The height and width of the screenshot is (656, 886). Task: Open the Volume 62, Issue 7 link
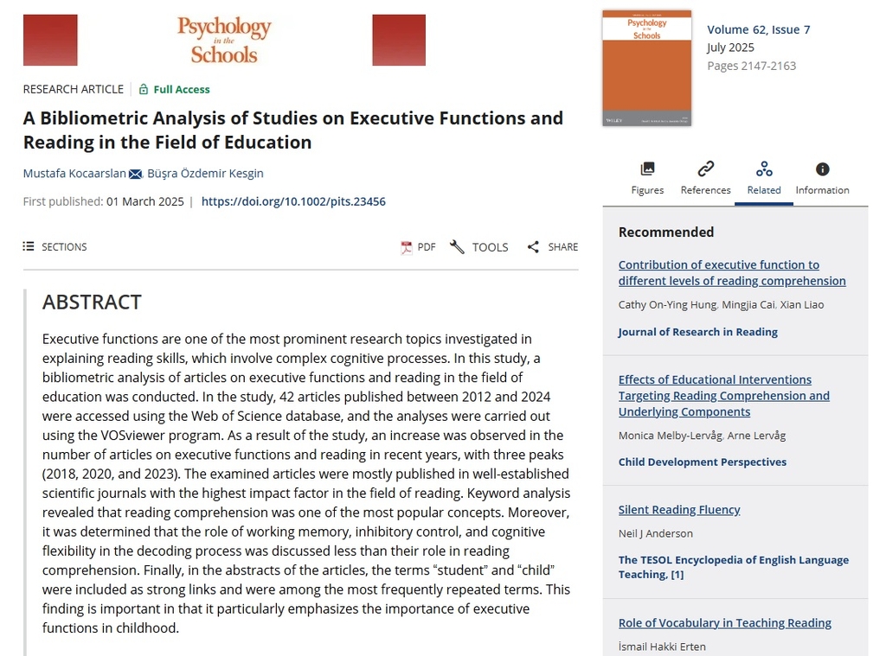pos(759,29)
